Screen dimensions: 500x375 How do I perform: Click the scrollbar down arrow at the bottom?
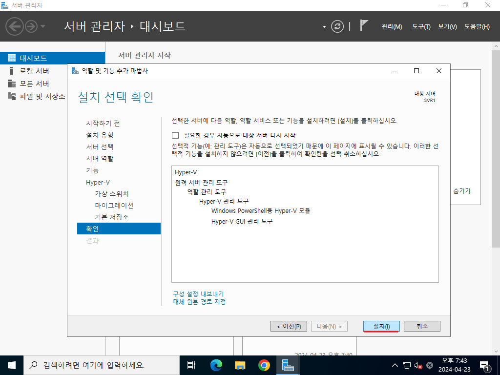point(496,352)
